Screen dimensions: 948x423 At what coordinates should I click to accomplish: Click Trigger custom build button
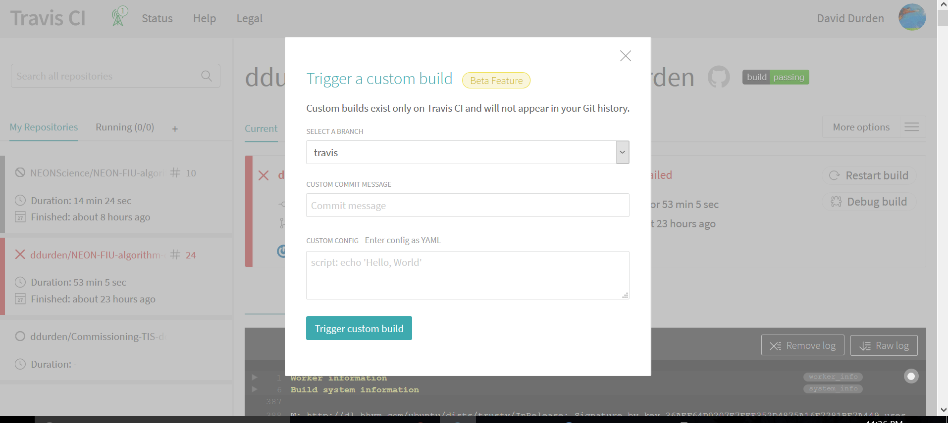tap(359, 328)
